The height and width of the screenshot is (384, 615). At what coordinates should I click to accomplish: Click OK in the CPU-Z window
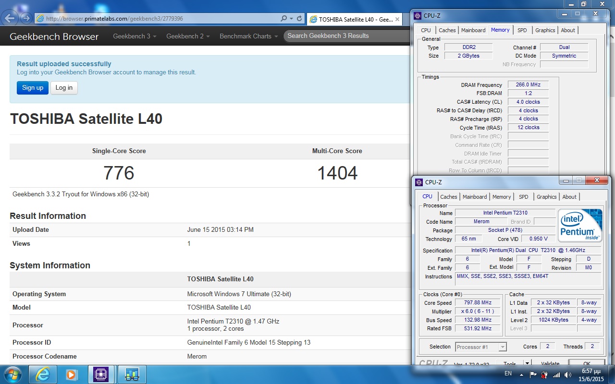(587, 363)
